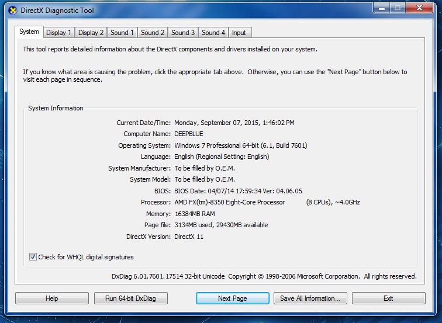Open the Input tab

coord(239,33)
